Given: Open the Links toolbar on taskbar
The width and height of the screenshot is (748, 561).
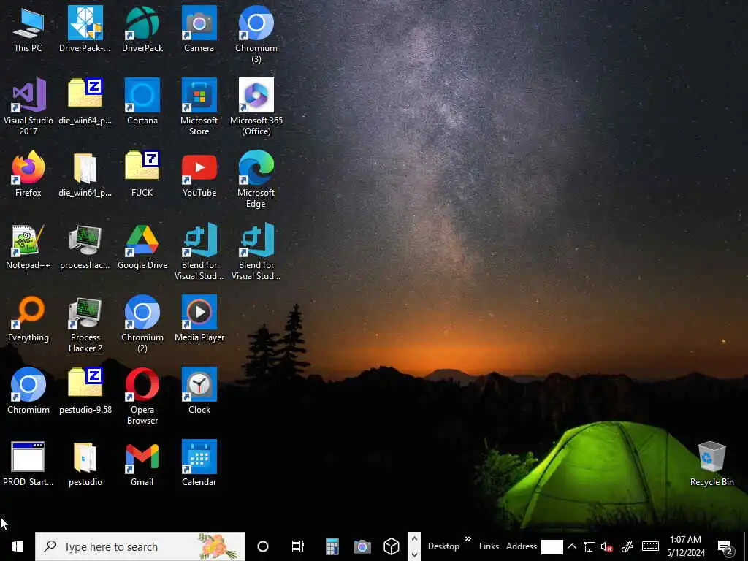Looking at the screenshot, I should point(489,546).
